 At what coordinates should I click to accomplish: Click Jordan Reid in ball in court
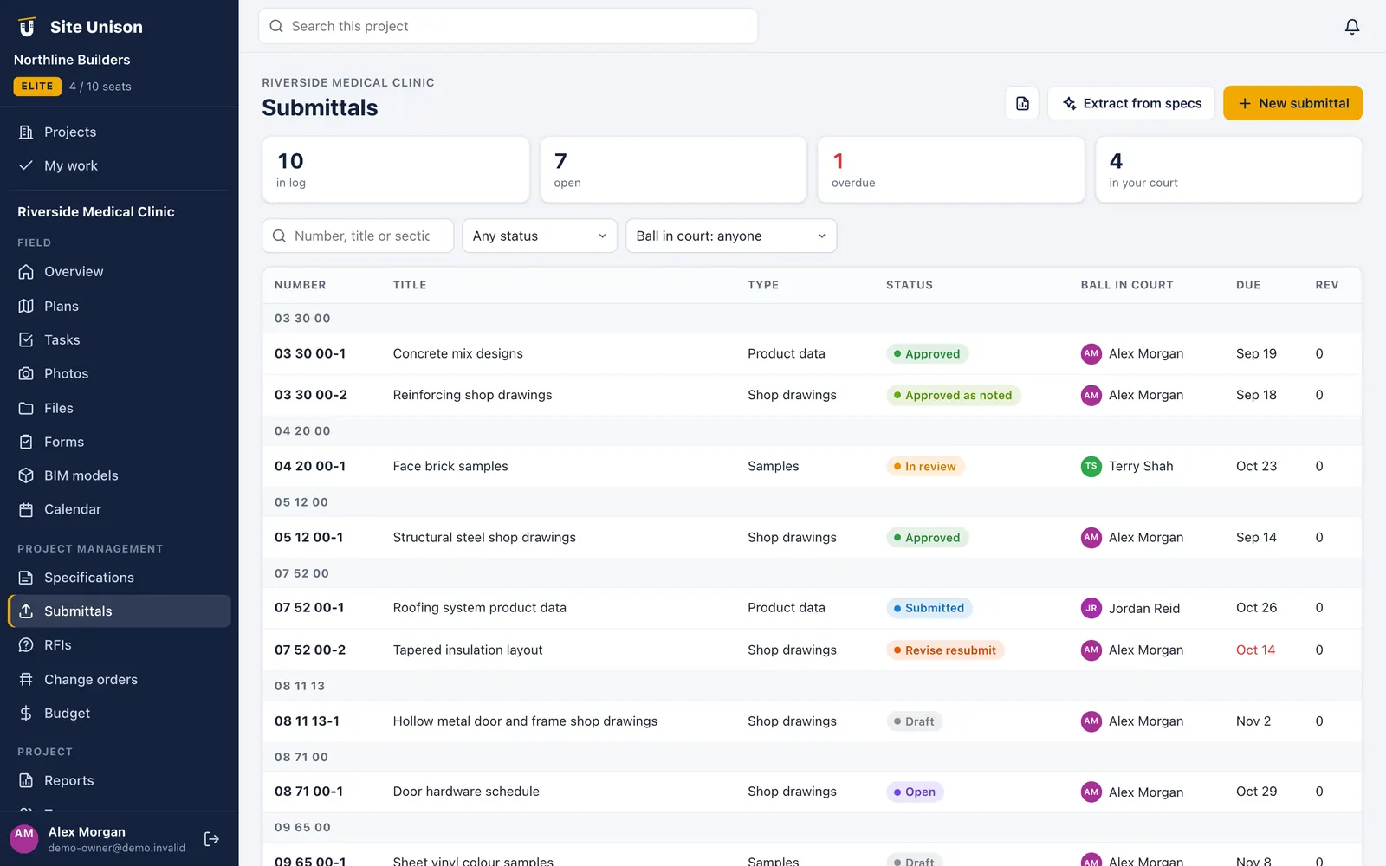1130,608
